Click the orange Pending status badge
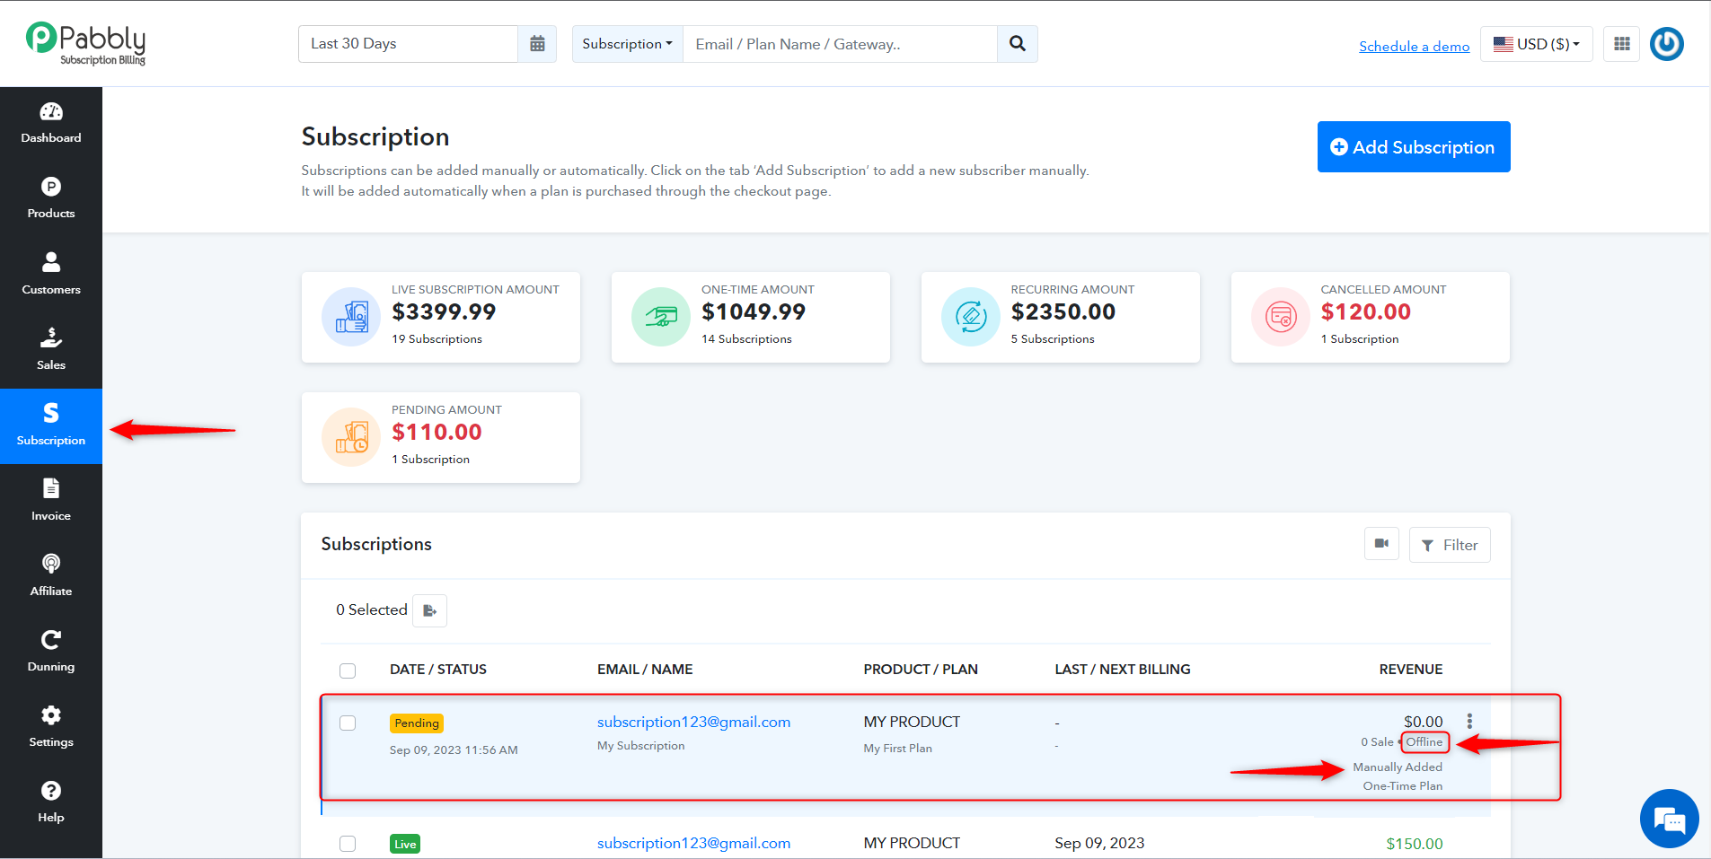 click(x=417, y=723)
